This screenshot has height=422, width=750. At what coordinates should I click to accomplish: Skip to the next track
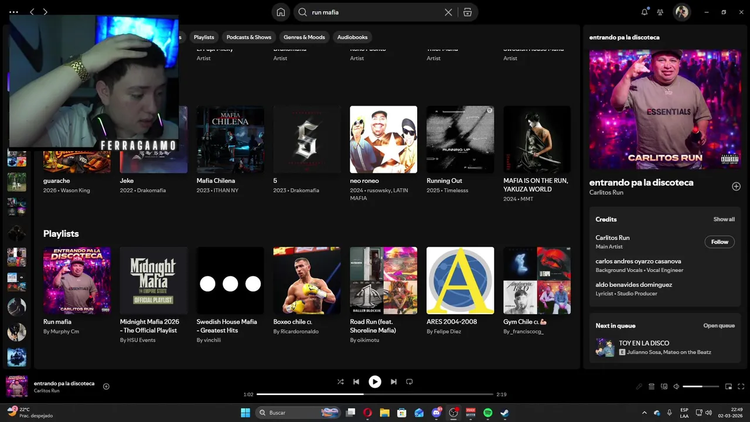(x=394, y=382)
